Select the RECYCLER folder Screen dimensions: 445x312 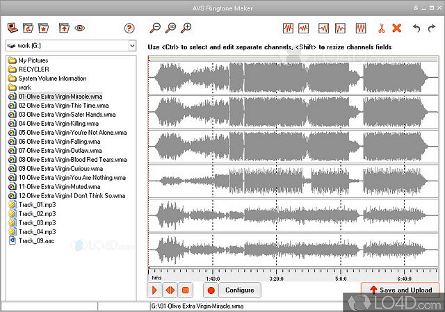point(34,69)
